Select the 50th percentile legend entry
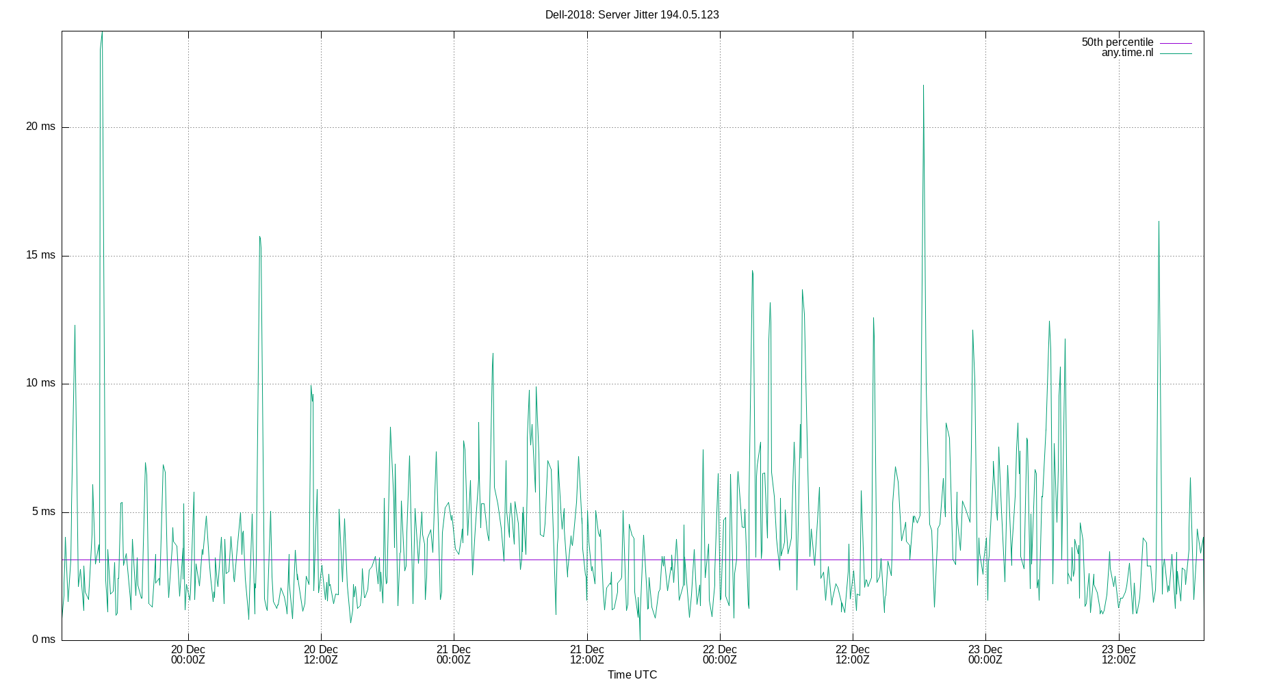The width and height of the screenshot is (1266, 684). pyautogui.click(x=1117, y=42)
